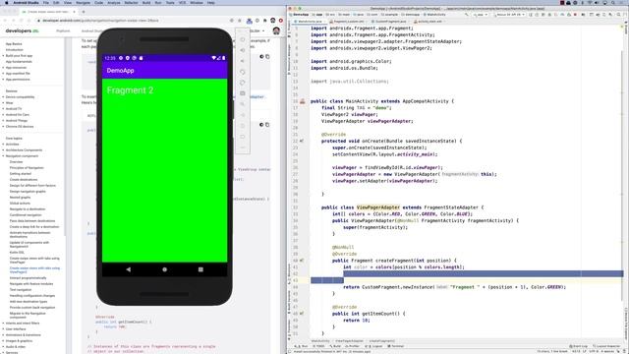Close the browser tab
Viewport: 629px width, 354px height.
click(75, 12)
